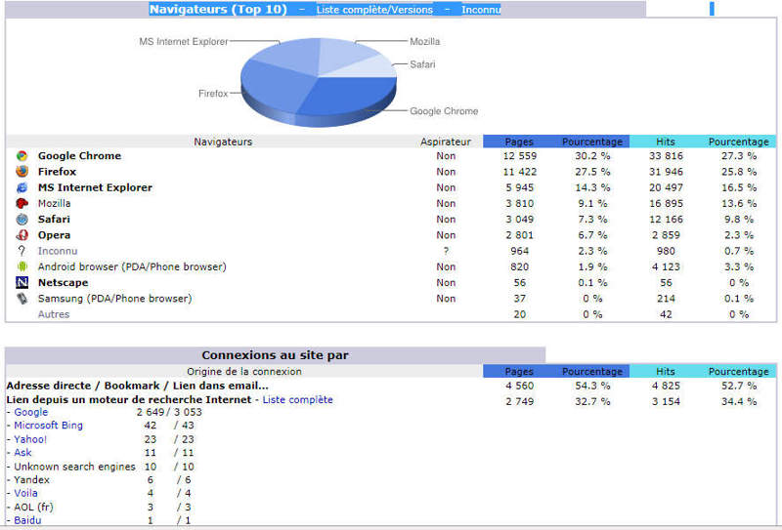Click the 30.2 % percentage value
The image size is (782, 530).
592,156
